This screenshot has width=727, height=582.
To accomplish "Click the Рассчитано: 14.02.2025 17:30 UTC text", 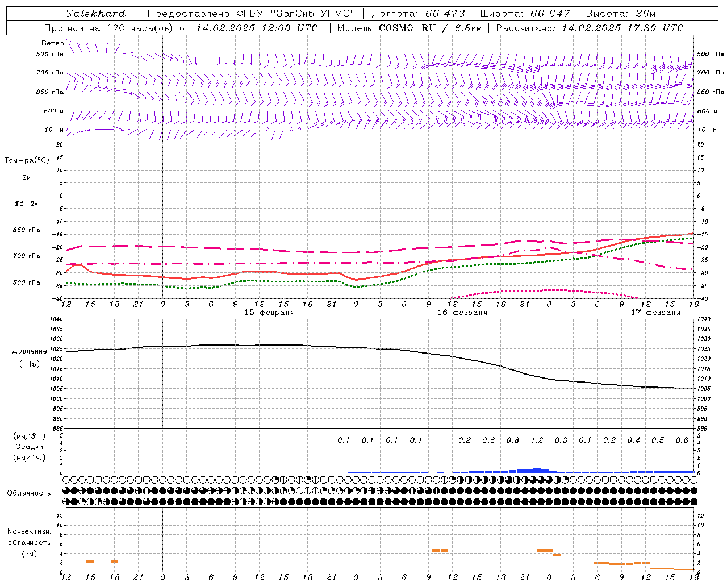I will pyautogui.click(x=590, y=28).
